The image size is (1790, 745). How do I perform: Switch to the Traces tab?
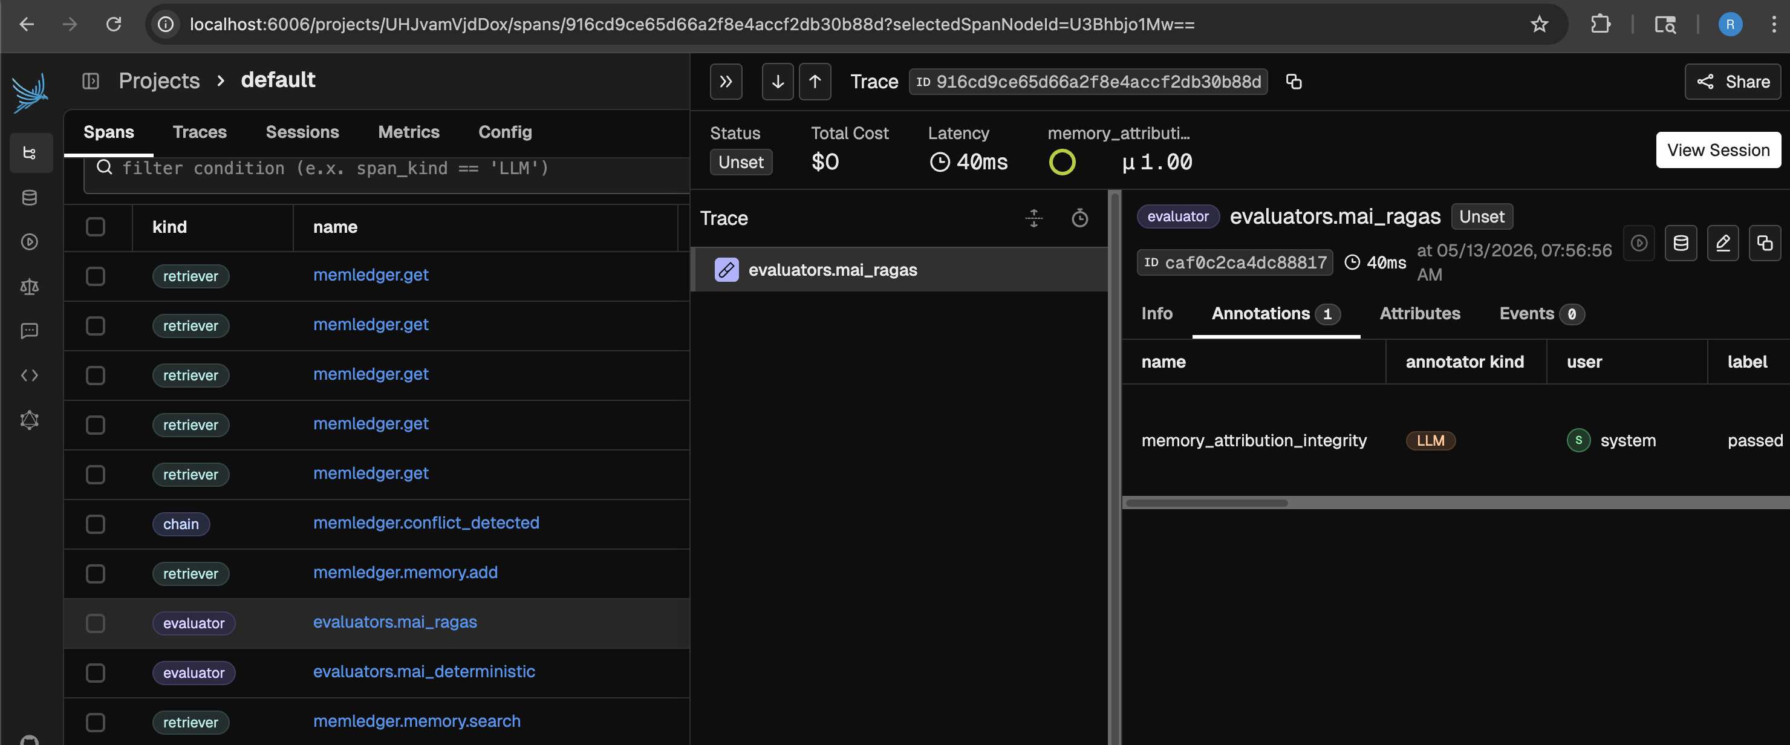(200, 132)
